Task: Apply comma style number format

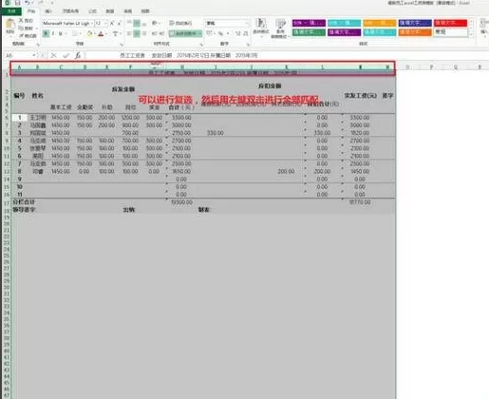Action: [227, 33]
